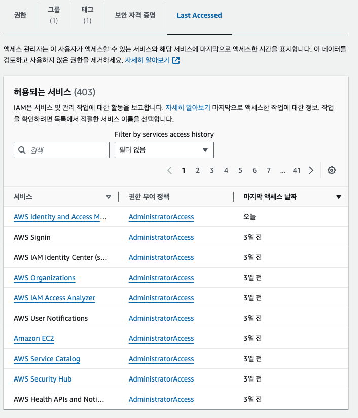This screenshot has height=418, width=358.
Task: Open 자세히 알아보기 link in the services panel
Action: (188, 108)
